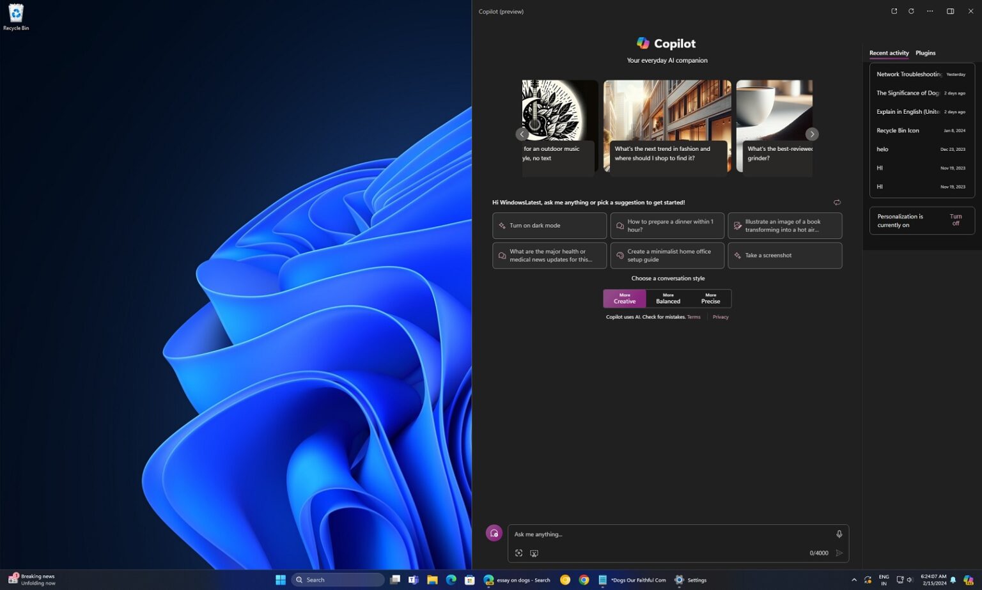This screenshot has width=982, height=590.
Task: Advance the suggestion carousel with the right arrow
Action: [x=812, y=134]
